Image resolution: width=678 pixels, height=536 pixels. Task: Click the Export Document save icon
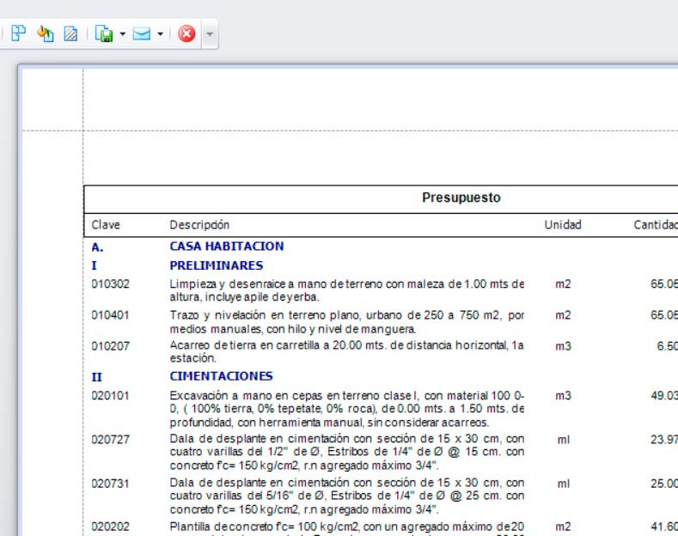[x=104, y=34]
